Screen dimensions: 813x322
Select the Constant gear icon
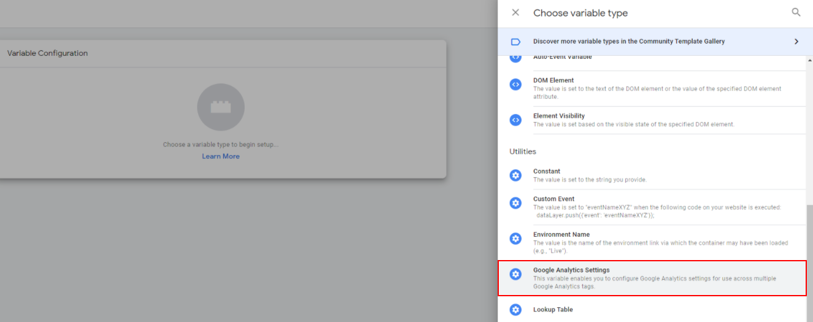tap(515, 175)
